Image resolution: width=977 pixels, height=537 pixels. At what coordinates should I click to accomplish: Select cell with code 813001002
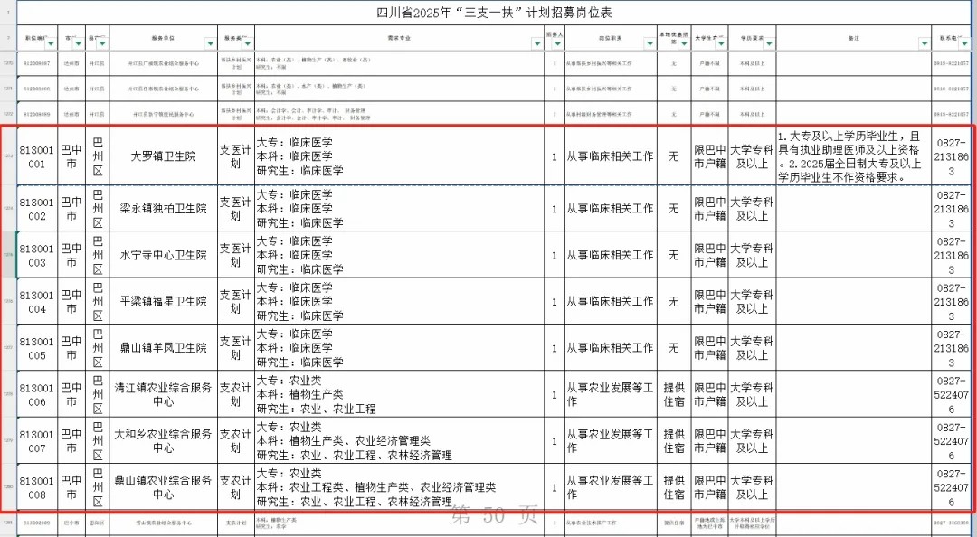[37, 209]
